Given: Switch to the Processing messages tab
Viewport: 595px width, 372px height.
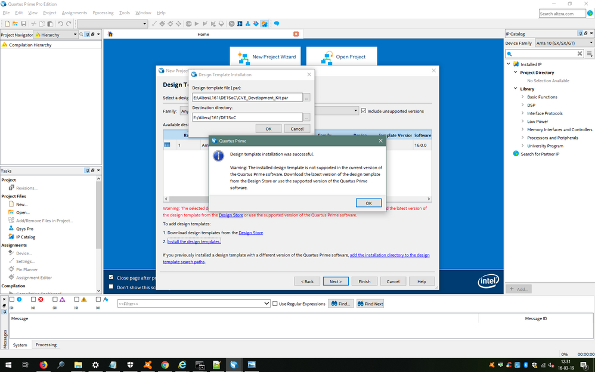Looking at the screenshot, I should (x=46, y=345).
